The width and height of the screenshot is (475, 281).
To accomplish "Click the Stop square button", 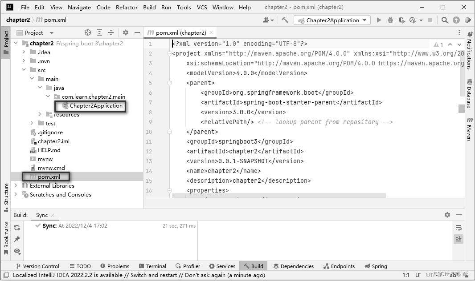I will [430, 20].
